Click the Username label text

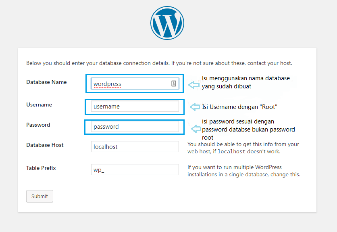coord(39,105)
